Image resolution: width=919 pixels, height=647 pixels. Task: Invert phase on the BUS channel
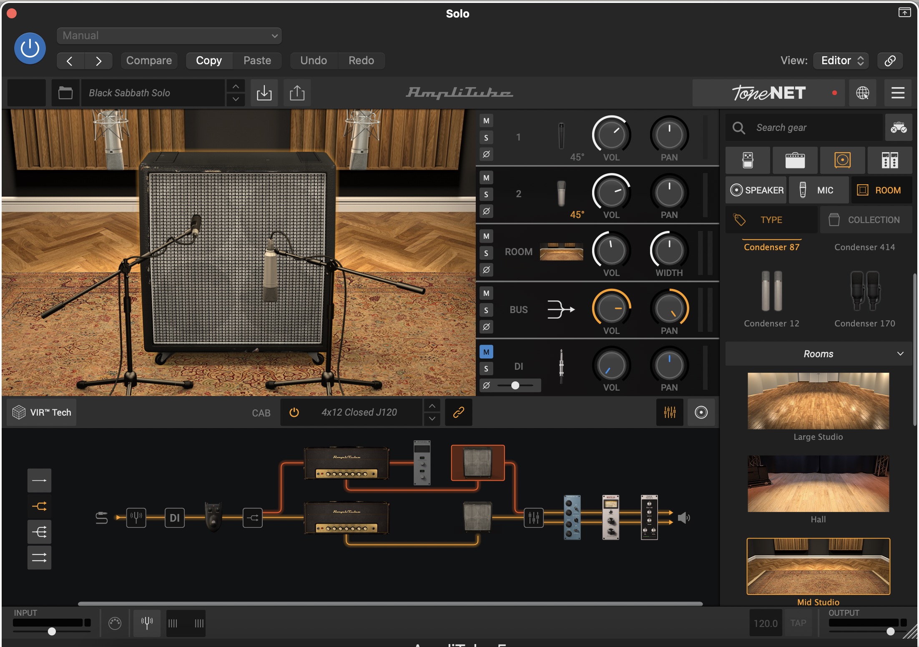tap(486, 327)
